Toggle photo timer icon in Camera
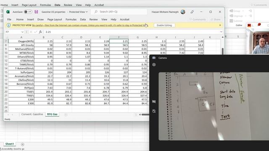269x151 pixels. [154, 111]
